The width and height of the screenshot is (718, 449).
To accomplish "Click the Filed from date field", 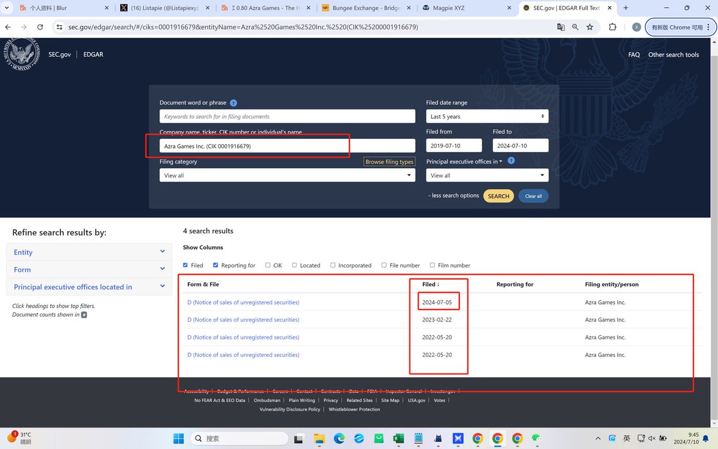I will coord(454,145).
